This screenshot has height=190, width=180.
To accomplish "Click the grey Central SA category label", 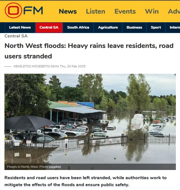I will [16, 36].
